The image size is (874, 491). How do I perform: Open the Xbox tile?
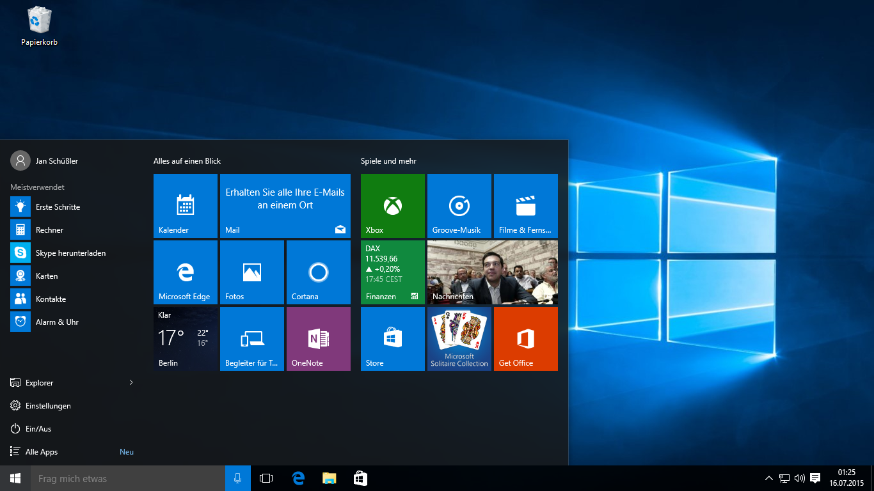coord(392,206)
